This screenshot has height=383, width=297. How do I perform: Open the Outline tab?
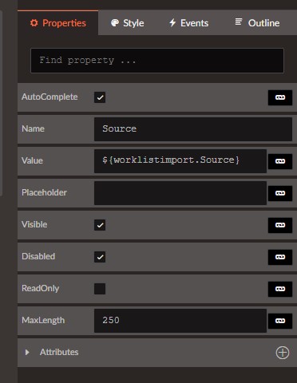257,23
